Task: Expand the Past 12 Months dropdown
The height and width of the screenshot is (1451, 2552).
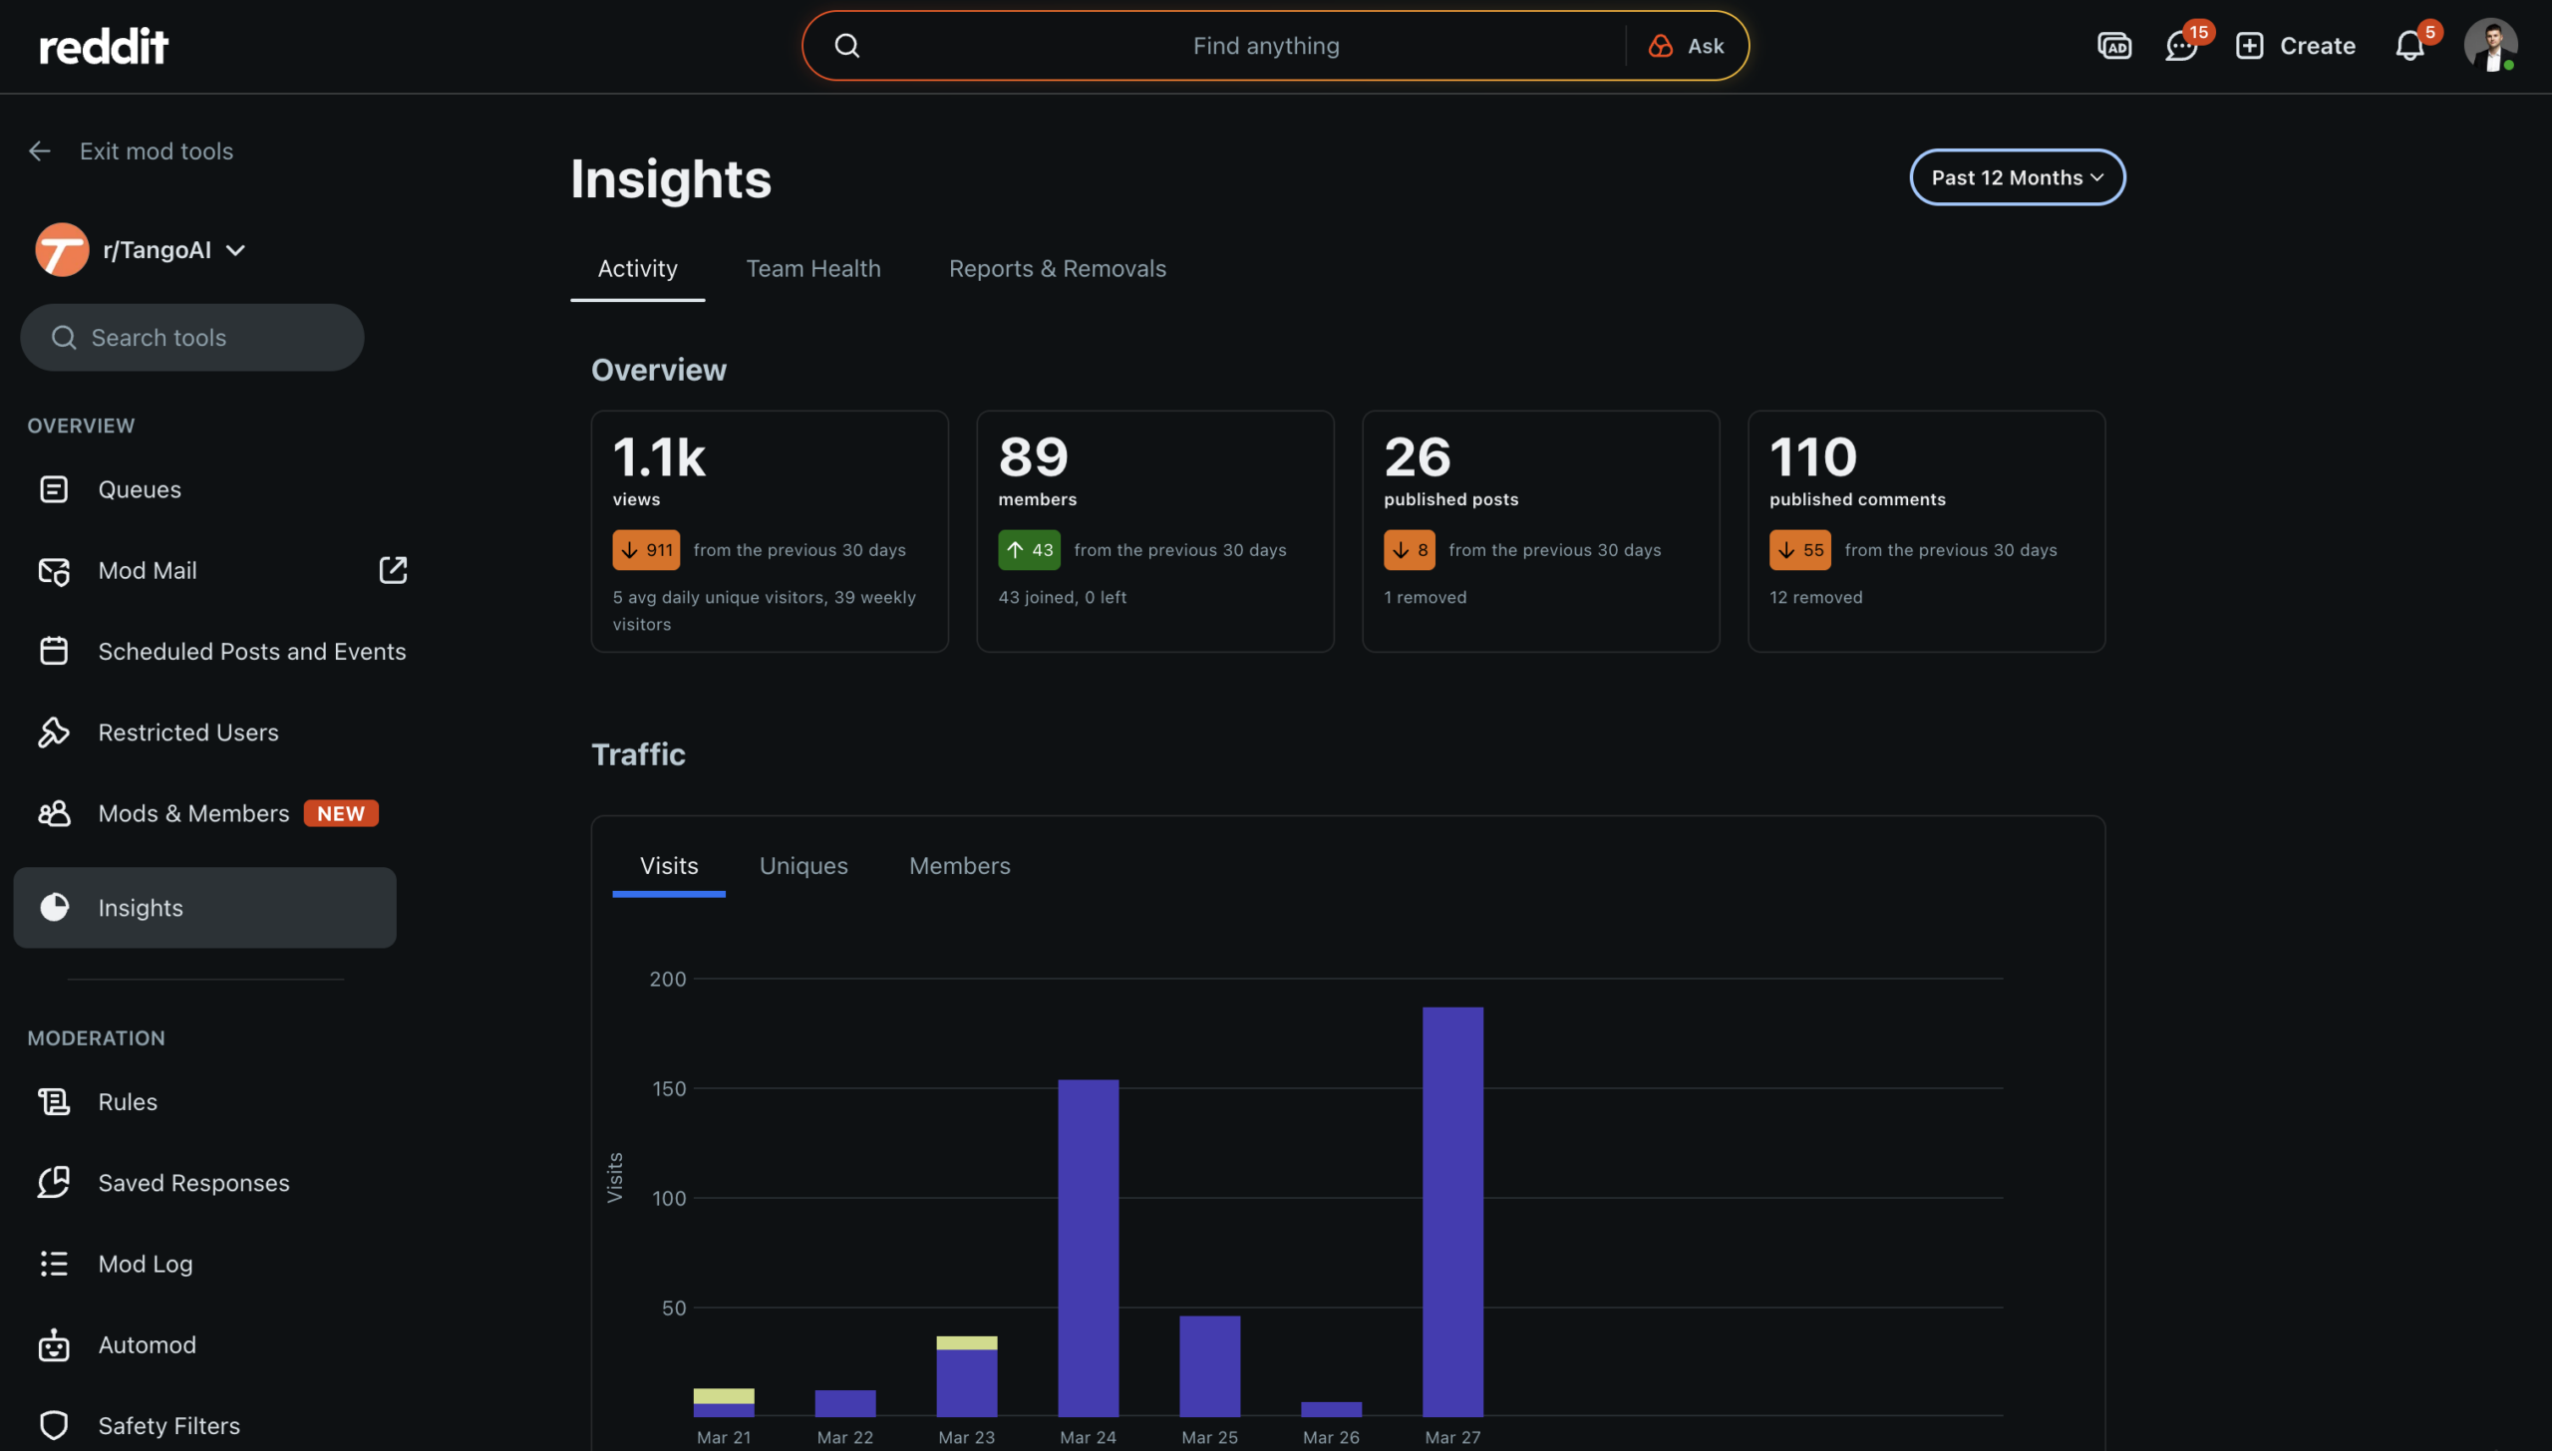Action: 2017,177
